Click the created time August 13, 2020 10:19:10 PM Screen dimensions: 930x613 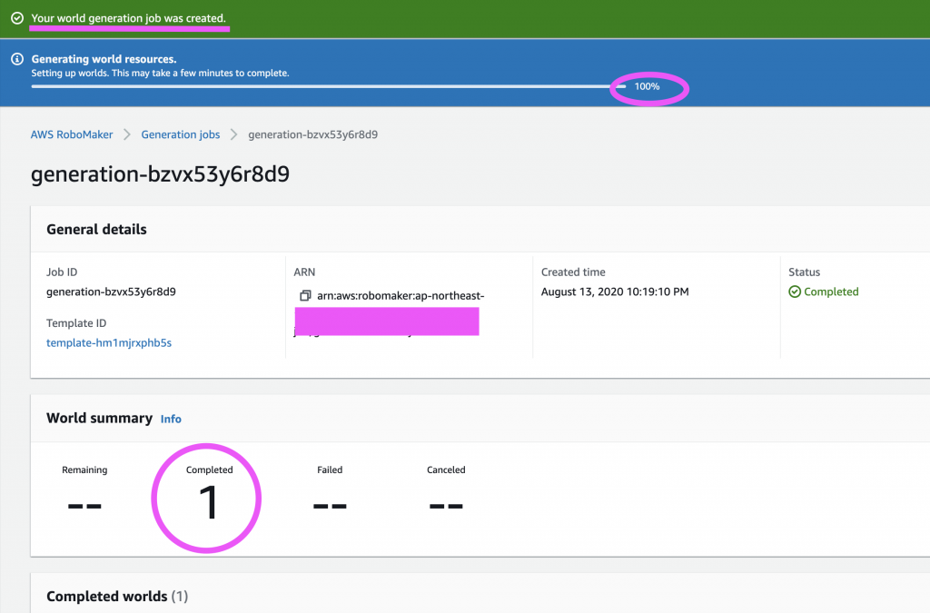click(615, 292)
